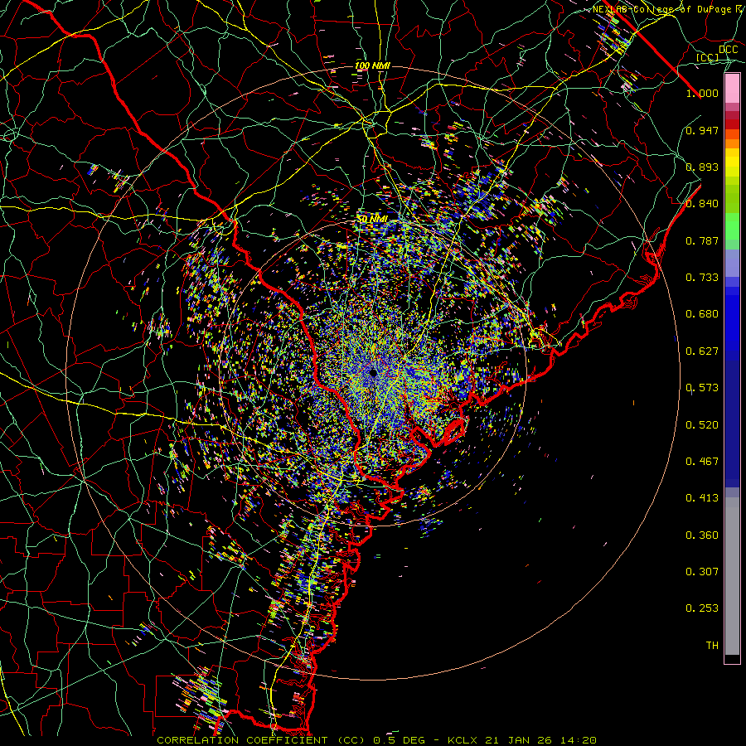The width and height of the screenshot is (746, 746).
Task: Select the 0.307 legend value
Action: pyautogui.click(x=702, y=572)
